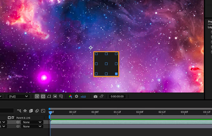Open the composition mini-flowchart icon
The width and height of the screenshot is (212, 136).
[19, 111]
